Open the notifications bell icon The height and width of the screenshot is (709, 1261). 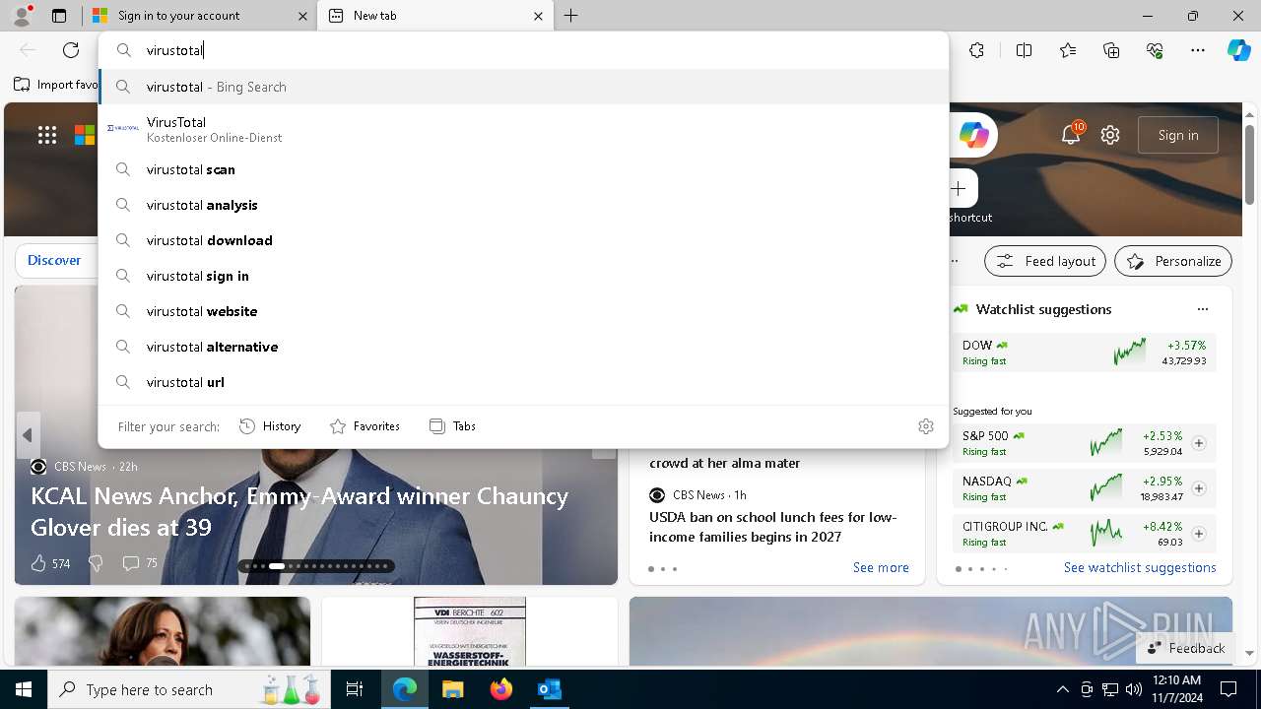[1071, 135]
